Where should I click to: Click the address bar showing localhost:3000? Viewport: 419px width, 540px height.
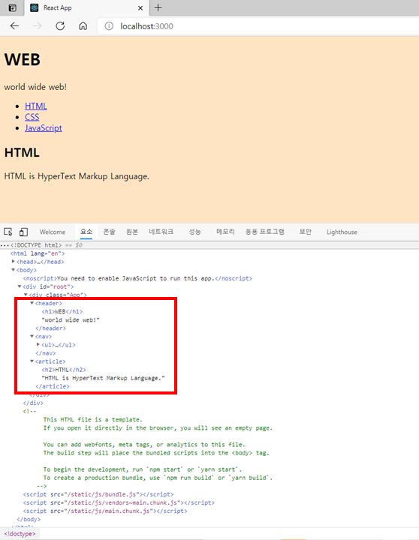258,26
